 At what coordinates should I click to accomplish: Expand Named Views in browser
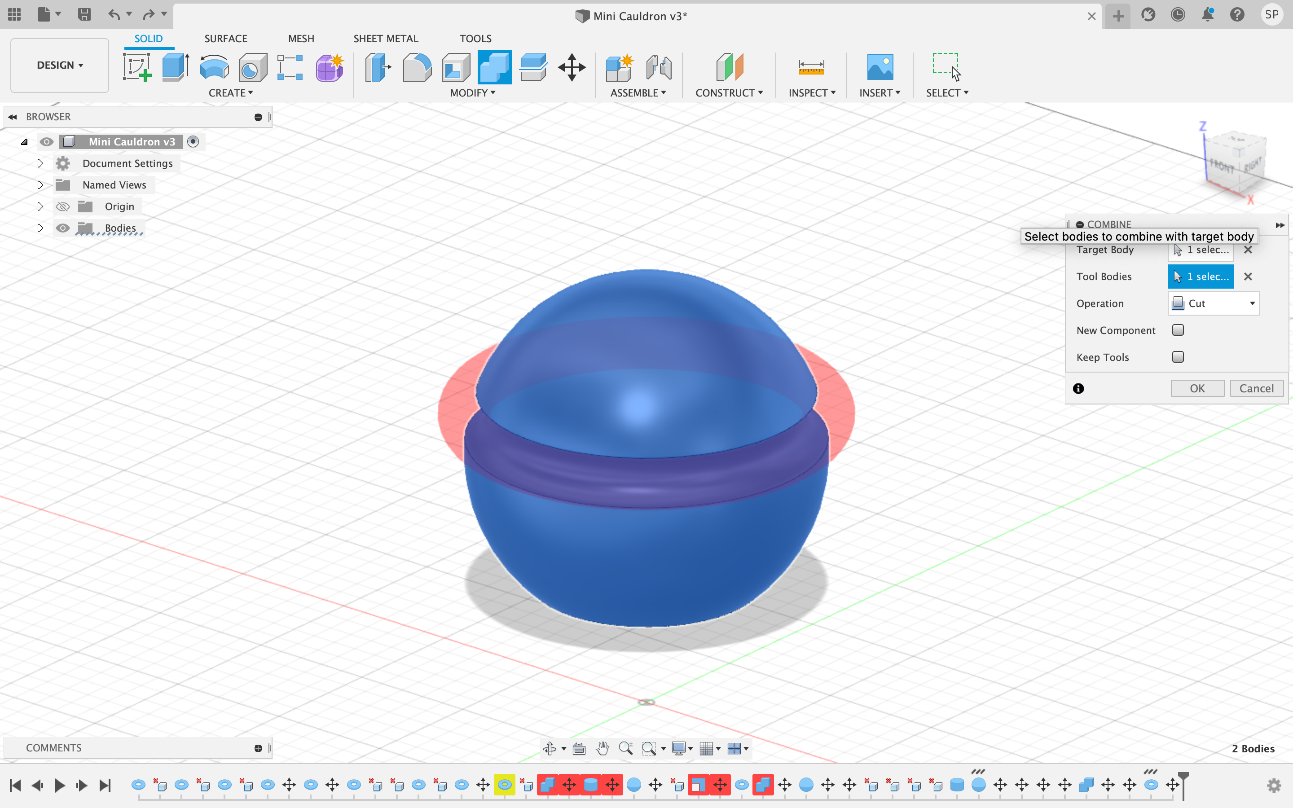(40, 185)
